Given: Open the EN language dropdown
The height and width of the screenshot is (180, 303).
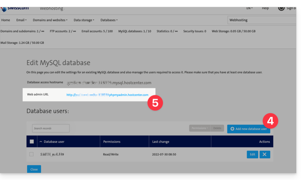Looking at the screenshot, I should [249, 8].
